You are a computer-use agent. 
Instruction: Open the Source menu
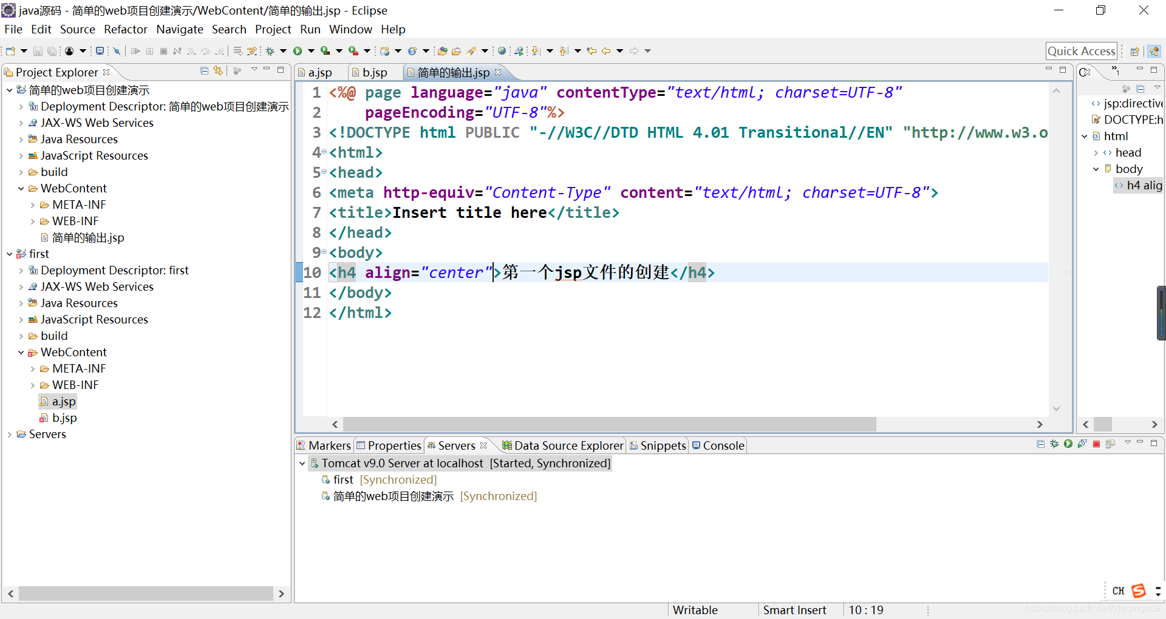point(78,29)
